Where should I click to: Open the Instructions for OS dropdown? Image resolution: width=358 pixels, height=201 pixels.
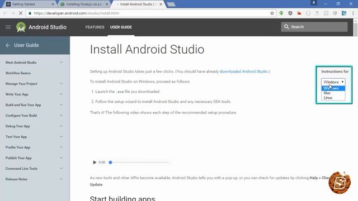333,82
